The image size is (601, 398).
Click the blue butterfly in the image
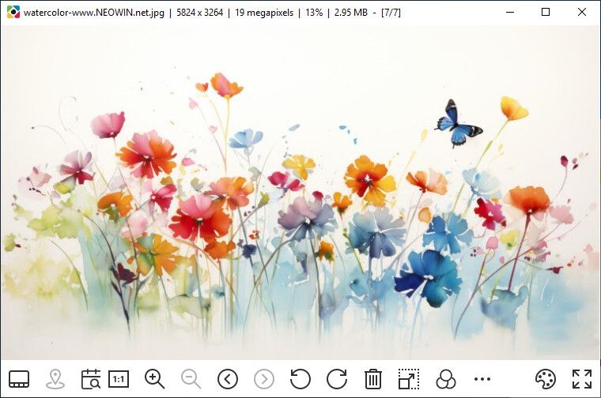(458, 123)
